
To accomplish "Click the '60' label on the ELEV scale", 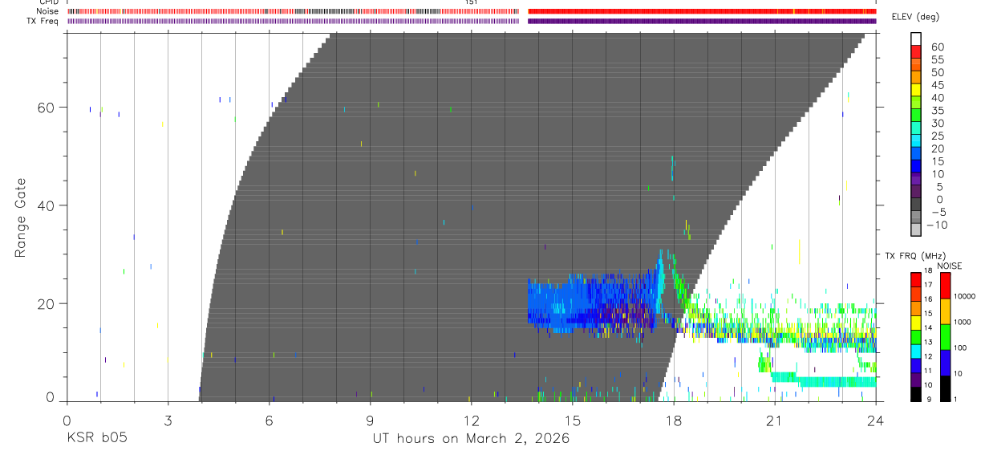I will 937,47.
